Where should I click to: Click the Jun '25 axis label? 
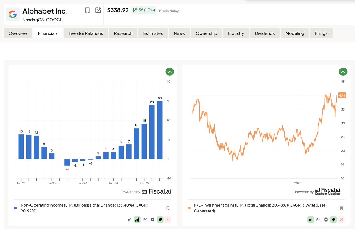coord(144,183)
